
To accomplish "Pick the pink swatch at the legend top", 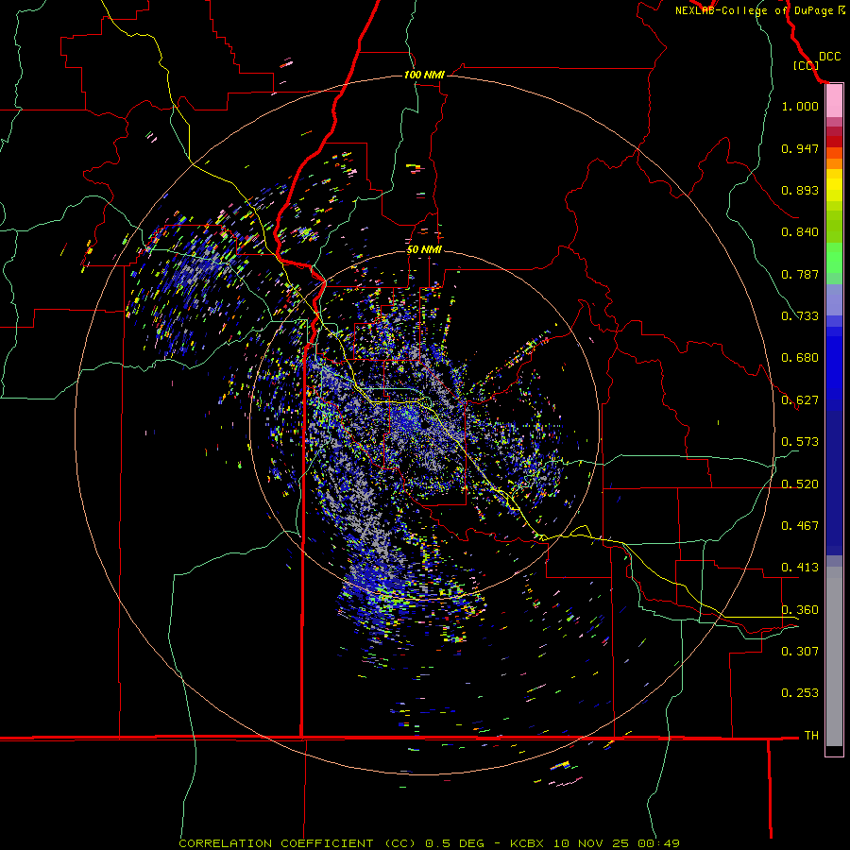I will (834, 101).
